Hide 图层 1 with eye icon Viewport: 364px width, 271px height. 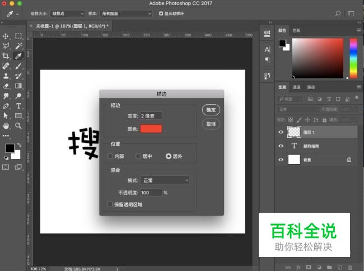pos(281,132)
